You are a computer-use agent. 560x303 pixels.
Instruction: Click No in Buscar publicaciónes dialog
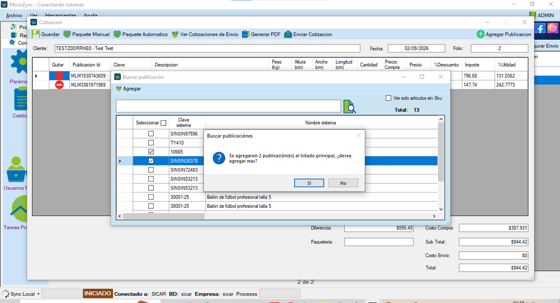[x=343, y=183]
